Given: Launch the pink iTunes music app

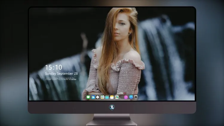Looking at the screenshot, I should (x=126, y=97).
